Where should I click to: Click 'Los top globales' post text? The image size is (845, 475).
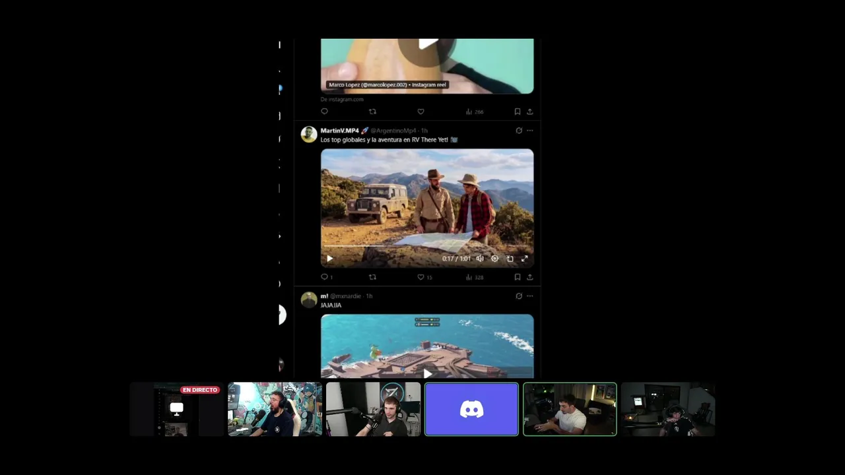pos(389,140)
